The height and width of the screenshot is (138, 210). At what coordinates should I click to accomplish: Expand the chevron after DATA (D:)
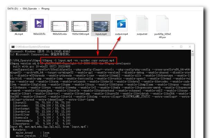20,9
